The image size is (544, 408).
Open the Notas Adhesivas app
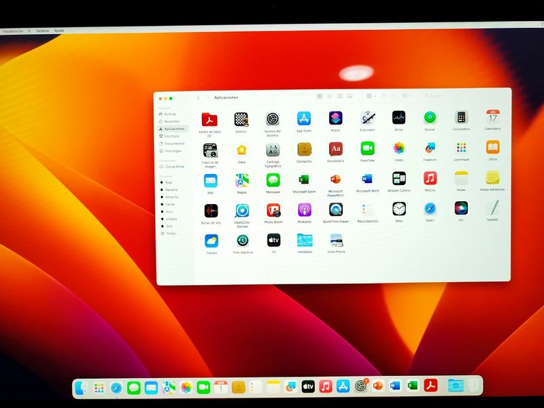[x=492, y=177]
